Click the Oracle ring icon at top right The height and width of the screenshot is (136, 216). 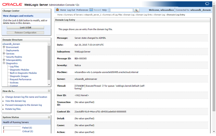pyautogui.click(x=207, y=4)
